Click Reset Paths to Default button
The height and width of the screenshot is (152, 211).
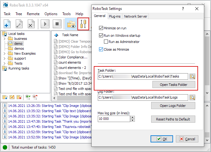173,119
